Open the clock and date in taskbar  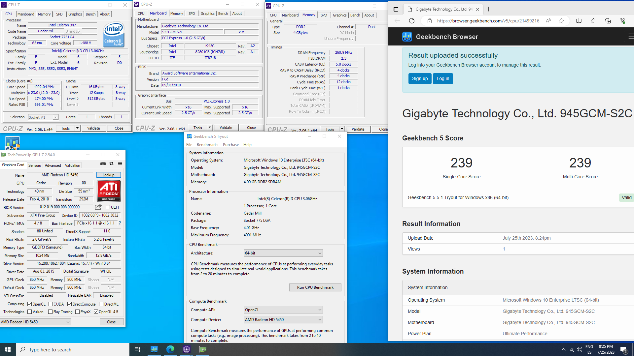pos(606,349)
